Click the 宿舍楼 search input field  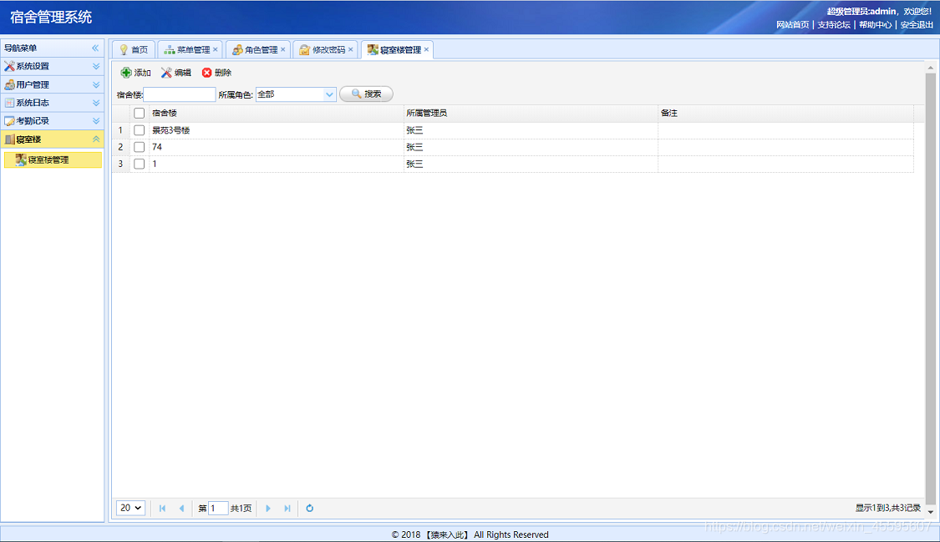point(180,94)
